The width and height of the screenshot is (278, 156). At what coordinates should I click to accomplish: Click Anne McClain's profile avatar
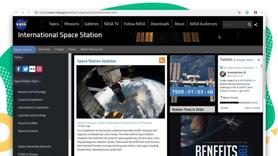click(223, 74)
